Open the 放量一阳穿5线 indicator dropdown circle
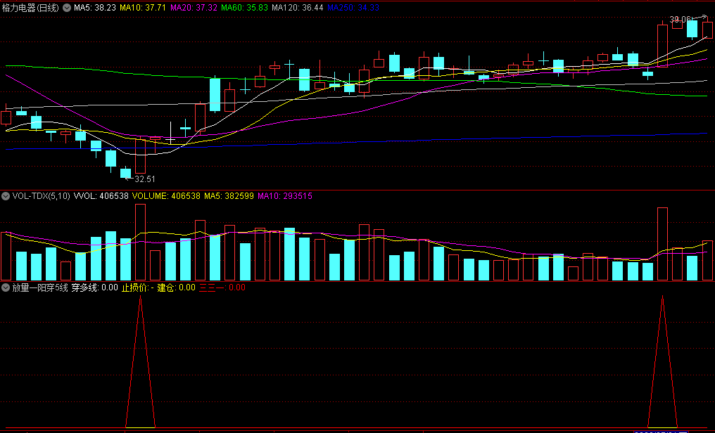Image resolution: width=715 pixels, height=433 pixels. (x=6, y=287)
